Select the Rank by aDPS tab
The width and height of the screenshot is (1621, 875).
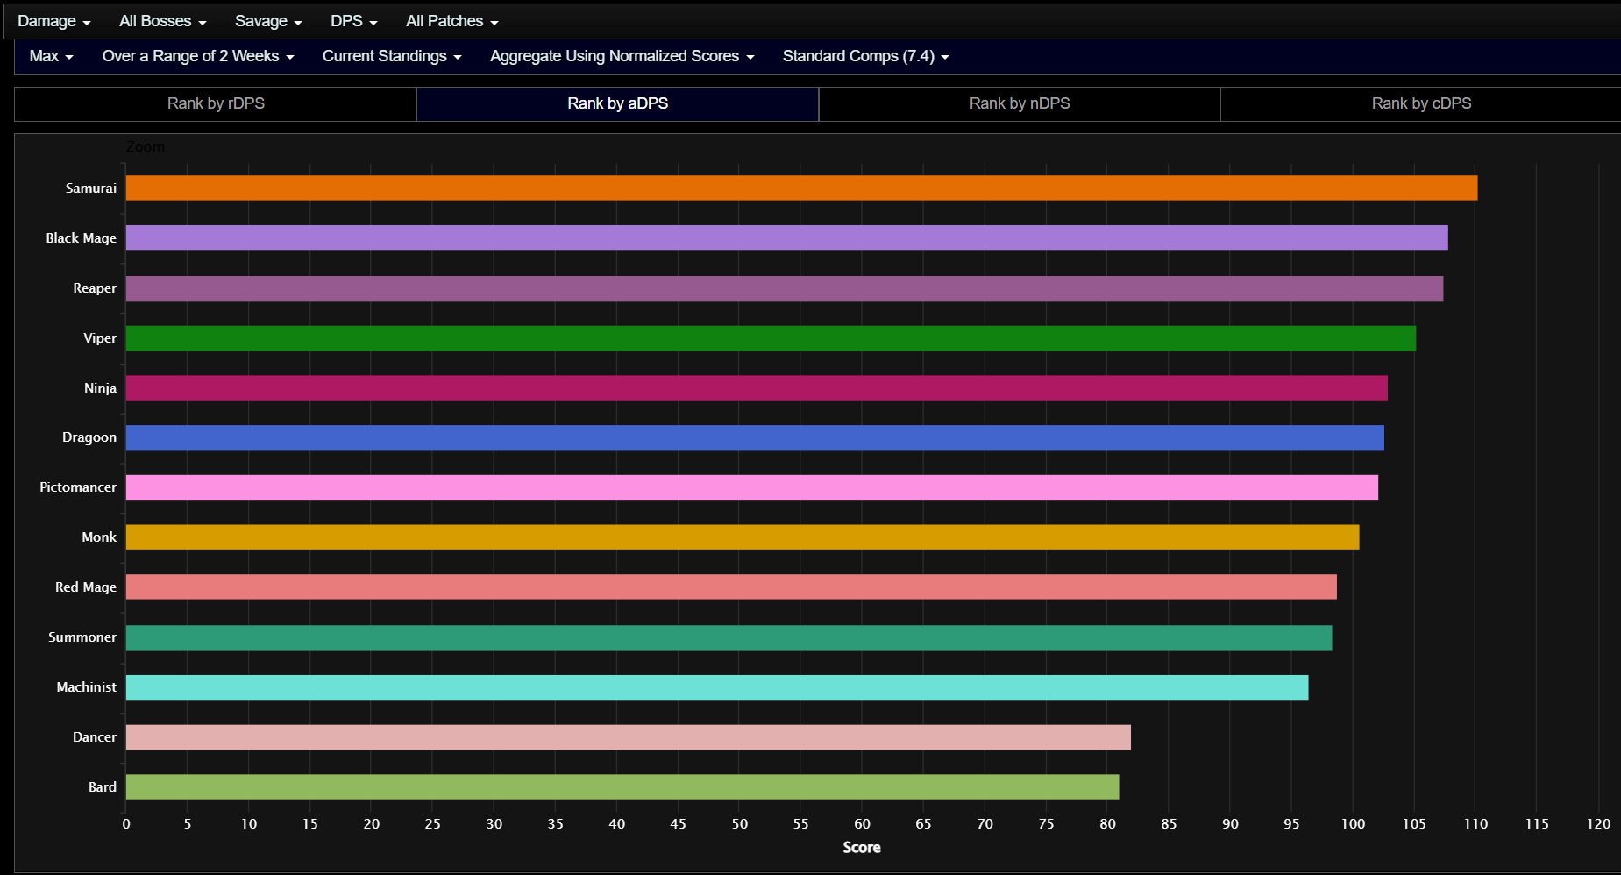point(617,103)
